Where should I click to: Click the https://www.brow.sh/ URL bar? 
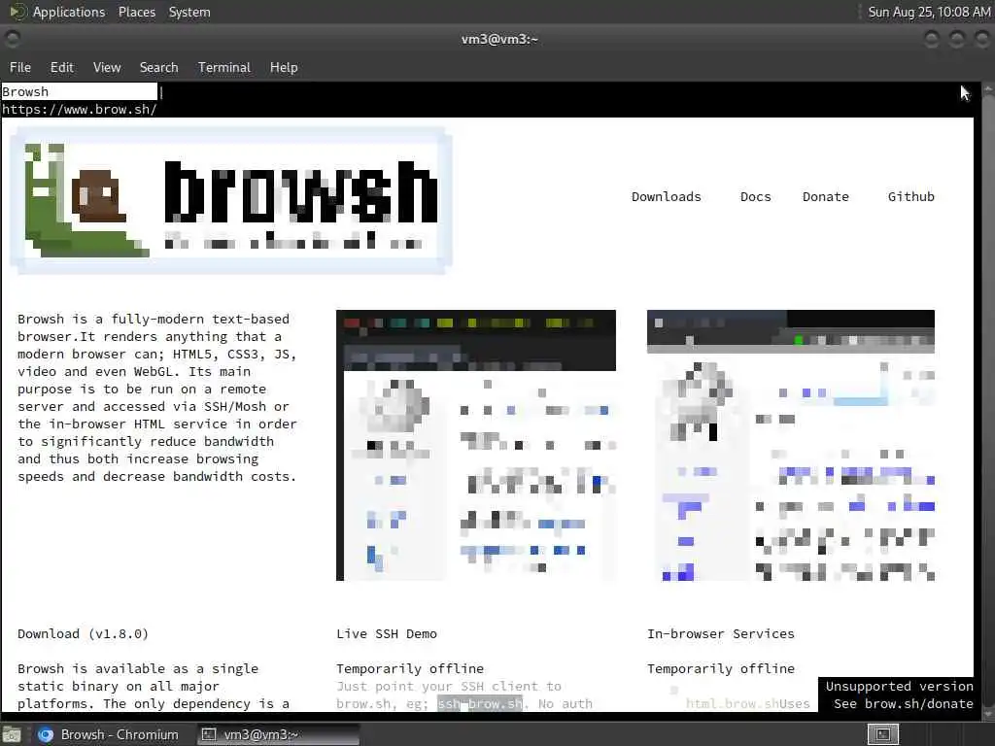(80, 109)
